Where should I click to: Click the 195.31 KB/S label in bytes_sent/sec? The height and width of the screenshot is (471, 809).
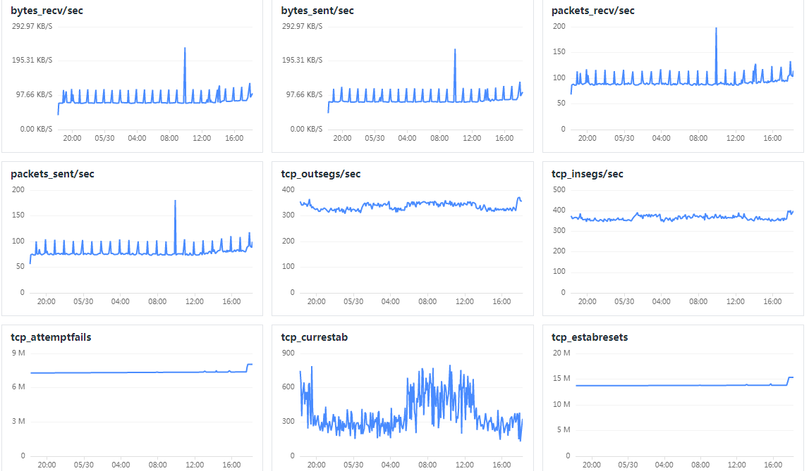(302, 61)
